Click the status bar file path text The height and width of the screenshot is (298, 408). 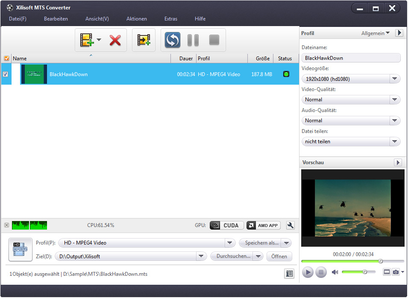(x=105, y=274)
